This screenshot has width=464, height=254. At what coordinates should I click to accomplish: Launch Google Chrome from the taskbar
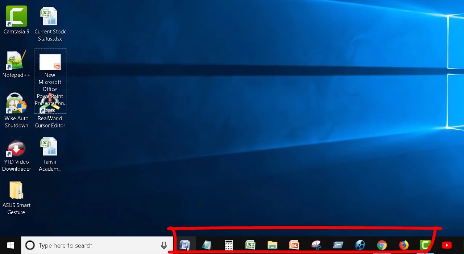(382, 245)
